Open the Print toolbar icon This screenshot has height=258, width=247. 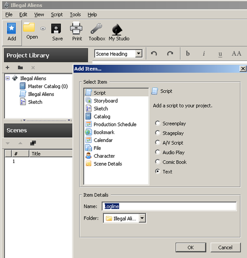(x=76, y=28)
